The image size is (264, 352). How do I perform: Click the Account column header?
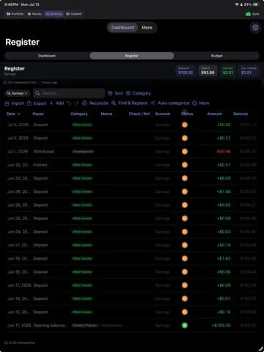[x=163, y=114]
